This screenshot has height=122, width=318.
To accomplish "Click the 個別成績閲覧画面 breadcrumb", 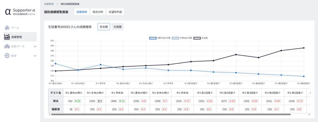I will click(70, 4).
